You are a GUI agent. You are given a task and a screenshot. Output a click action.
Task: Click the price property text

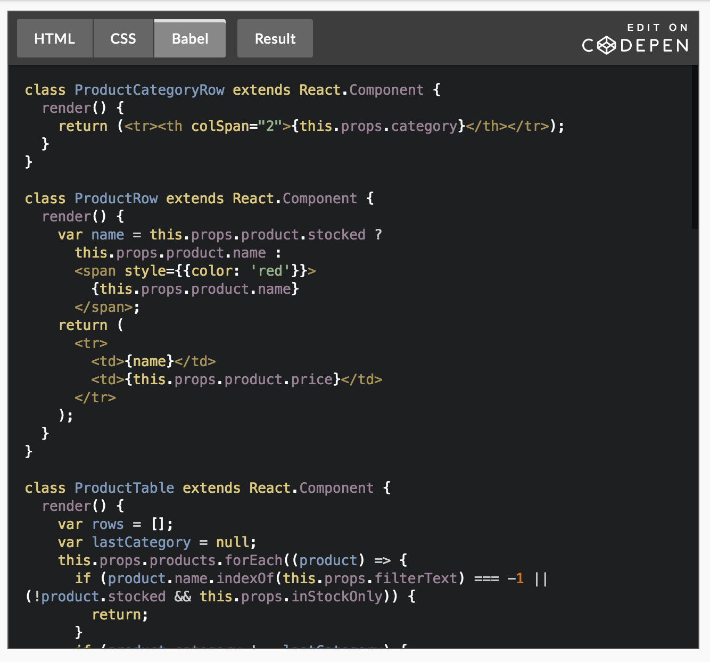[x=312, y=379]
